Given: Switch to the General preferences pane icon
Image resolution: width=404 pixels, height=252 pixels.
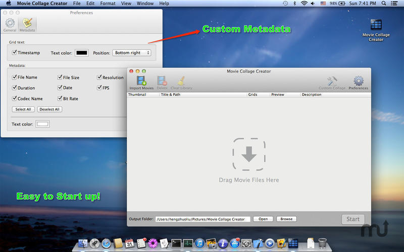Looking at the screenshot, I should [x=10, y=24].
